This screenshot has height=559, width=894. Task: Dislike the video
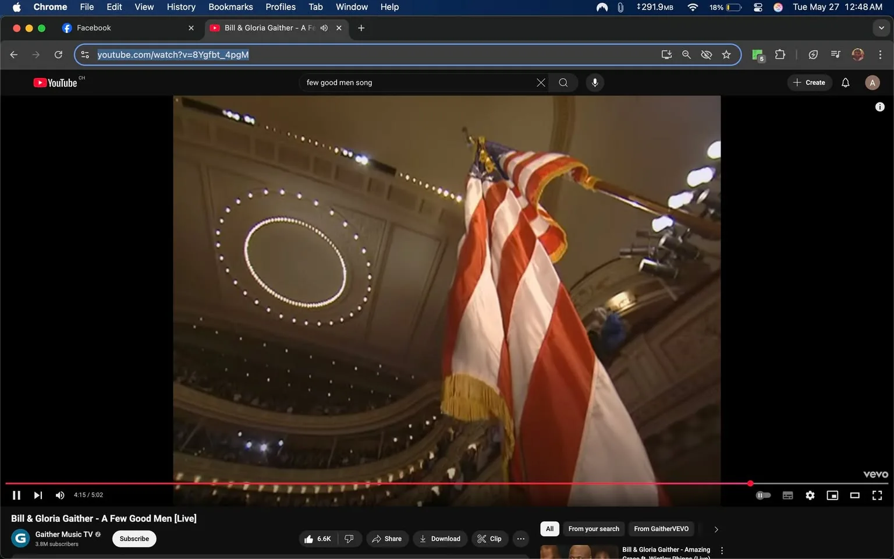click(349, 539)
